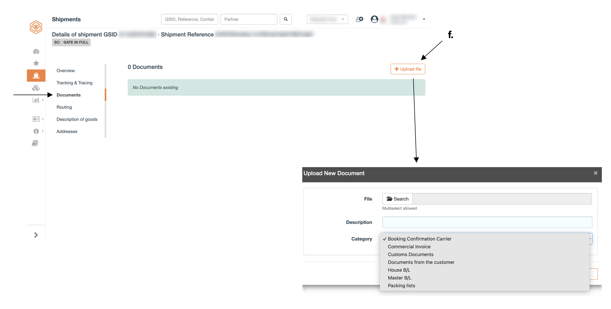Open the user account dropdown caret

pyautogui.click(x=424, y=19)
